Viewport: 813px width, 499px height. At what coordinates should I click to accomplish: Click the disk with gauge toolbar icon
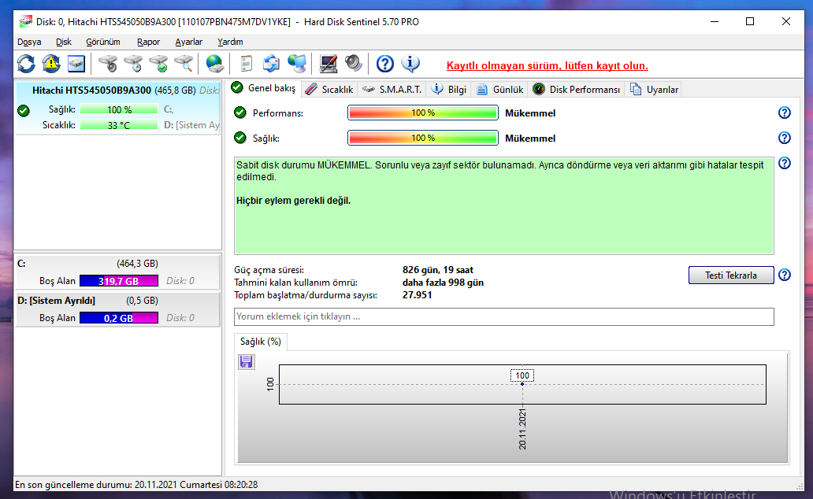coord(108,64)
